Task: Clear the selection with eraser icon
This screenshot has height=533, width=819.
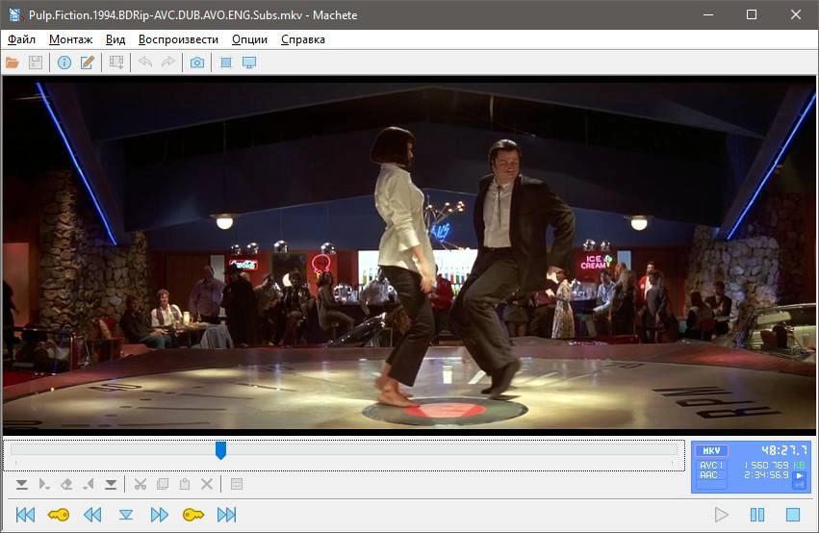Action: [x=66, y=485]
